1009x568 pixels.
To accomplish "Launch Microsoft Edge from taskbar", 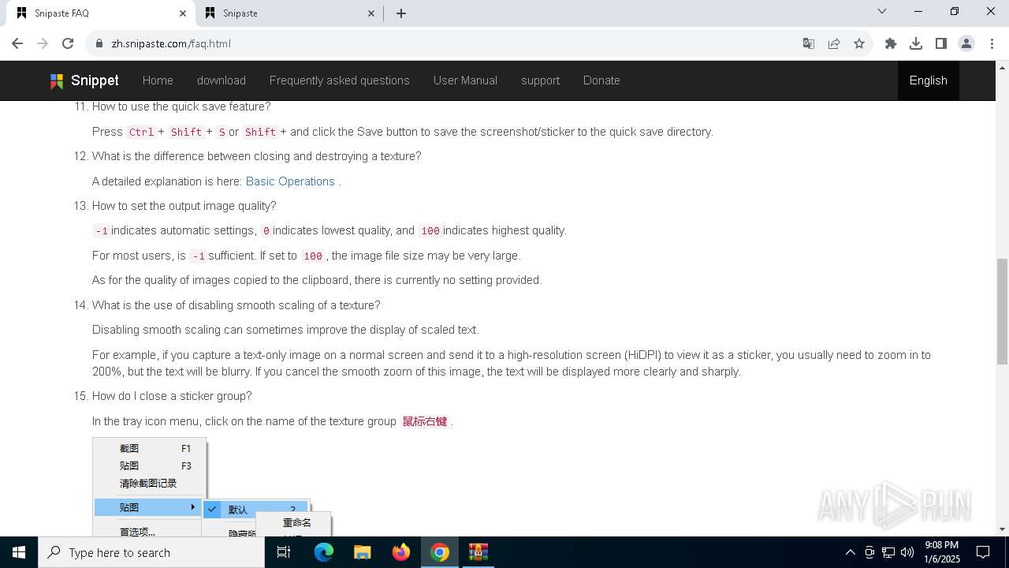I will (x=324, y=552).
